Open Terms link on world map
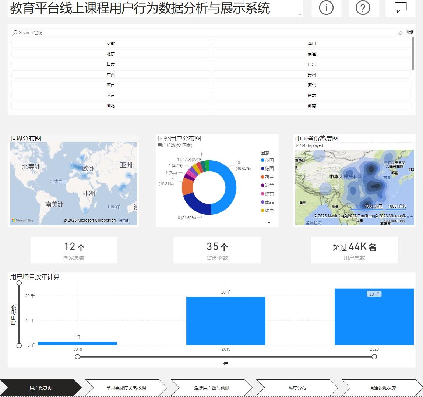Viewport: 423px width, 397px height. tap(123, 221)
